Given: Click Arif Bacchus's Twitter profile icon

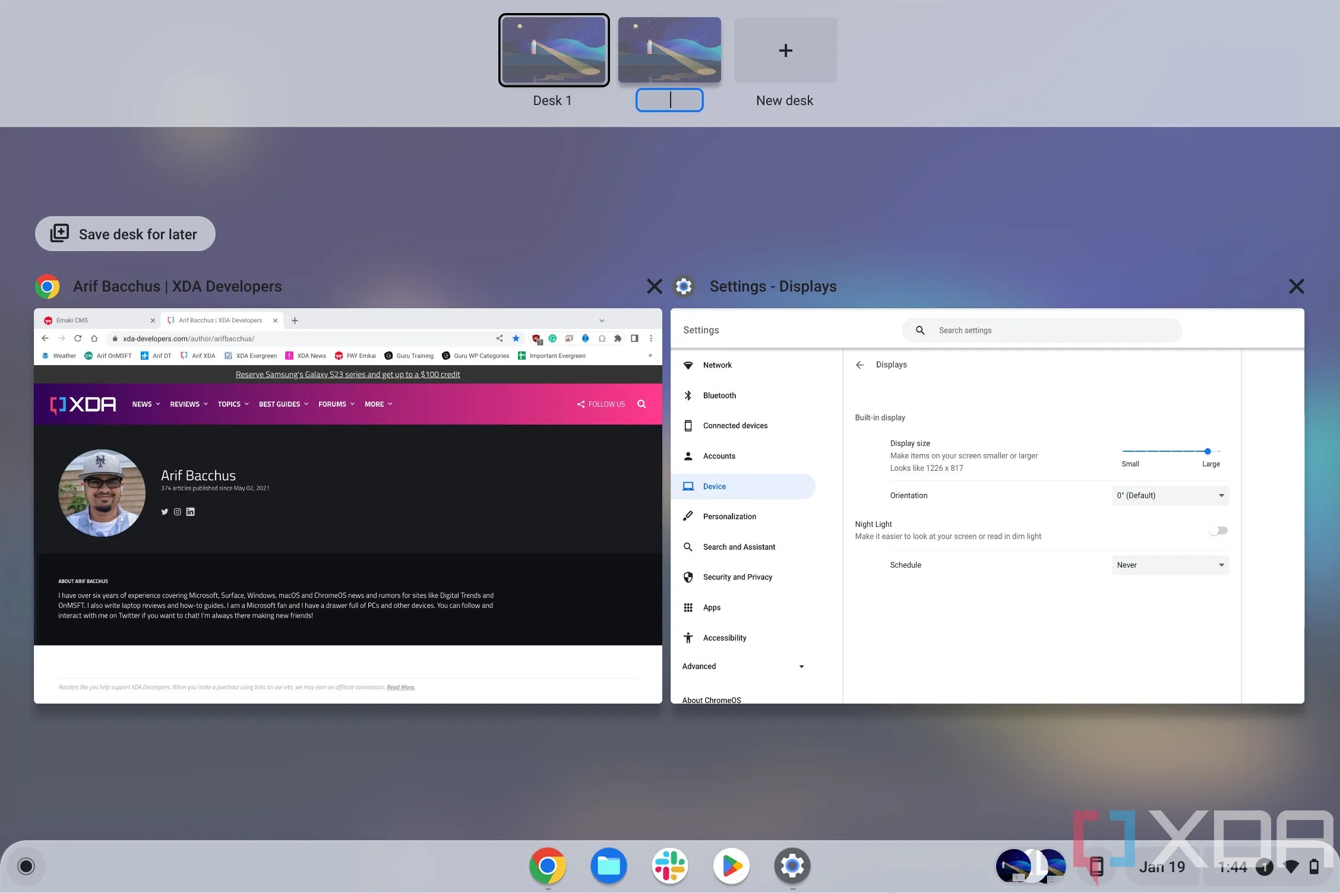Looking at the screenshot, I should click(165, 511).
